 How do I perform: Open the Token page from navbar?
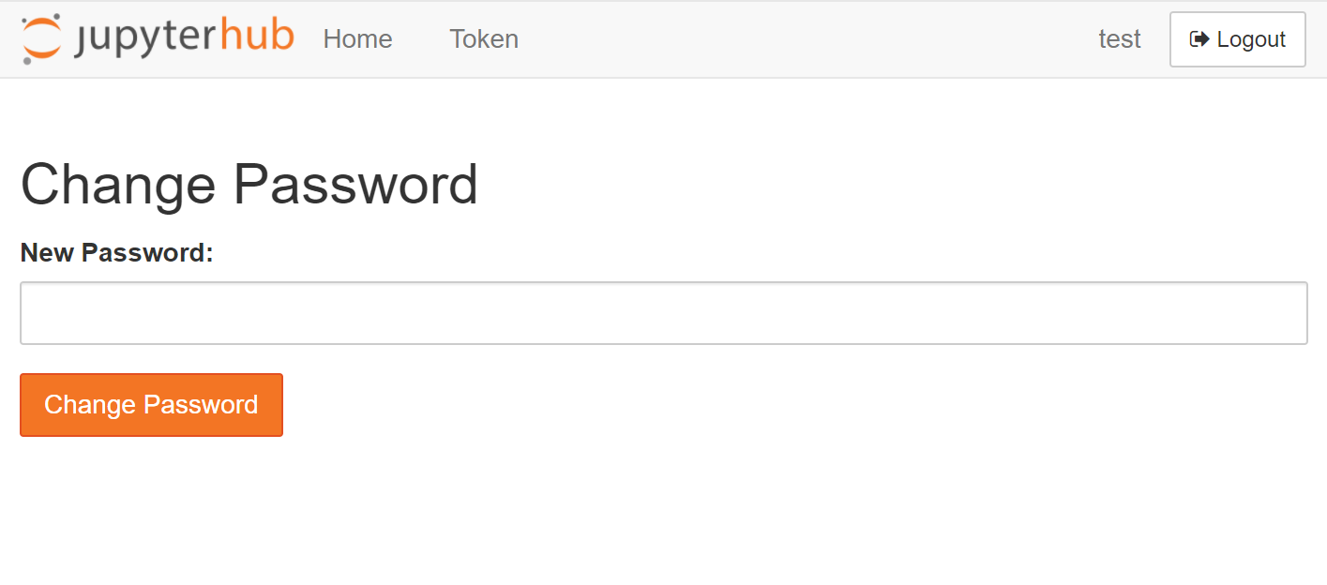484,38
